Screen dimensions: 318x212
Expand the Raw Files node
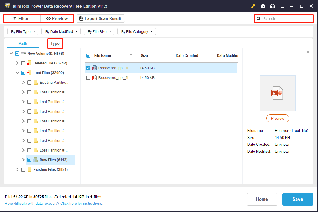pyautogui.click(x=23, y=160)
